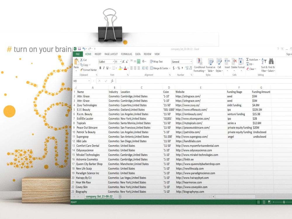Screen dimensions: 292x219
Task: Click the https://attngrace.com/ link in row 2
Action: click(x=188, y=96)
